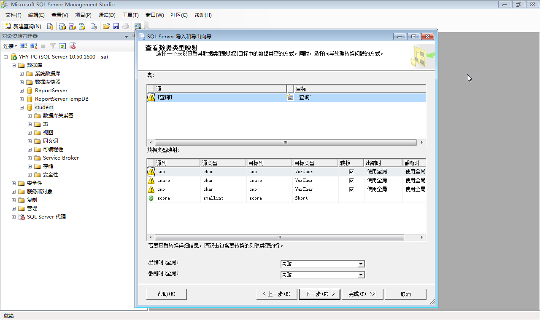The image size is (540, 320).
Task: Click the 完成(F) finish button
Action: pos(362,294)
